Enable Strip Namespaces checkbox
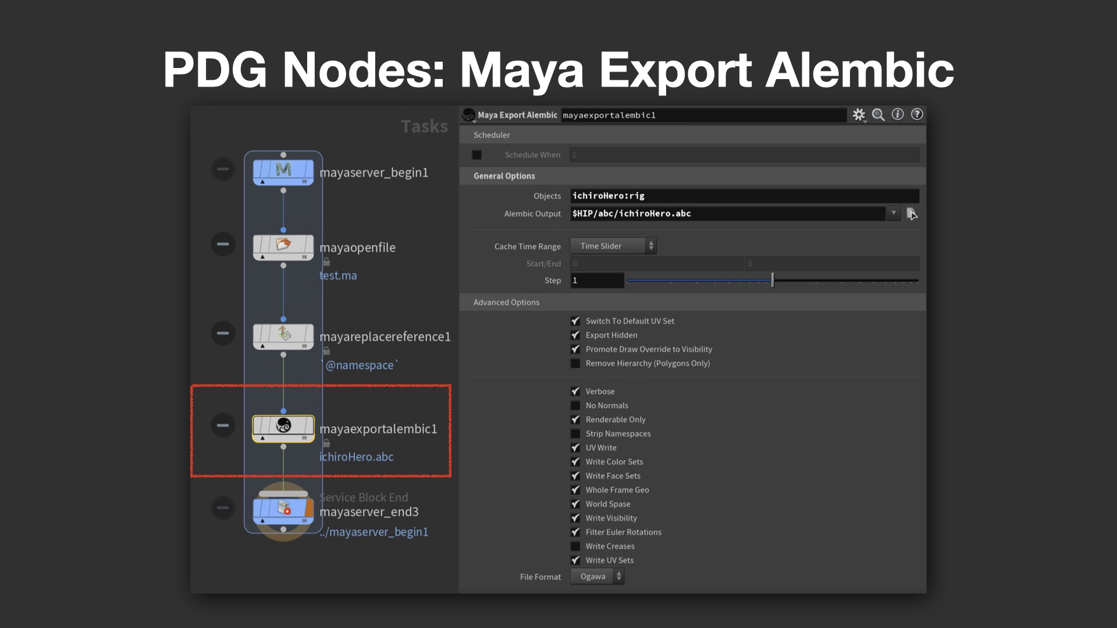Screen dimensions: 1117x628 coord(575,434)
